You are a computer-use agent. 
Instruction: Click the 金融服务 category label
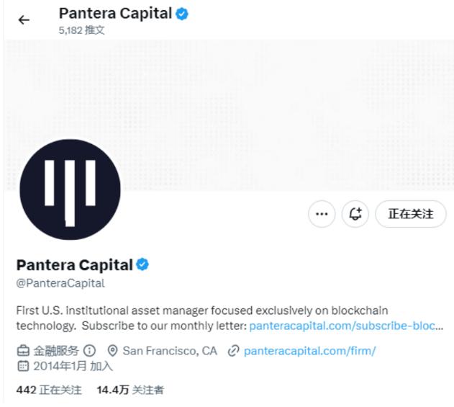pos(56,351)
